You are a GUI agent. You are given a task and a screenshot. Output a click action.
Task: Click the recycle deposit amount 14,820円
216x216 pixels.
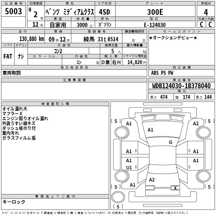point(136,62)
